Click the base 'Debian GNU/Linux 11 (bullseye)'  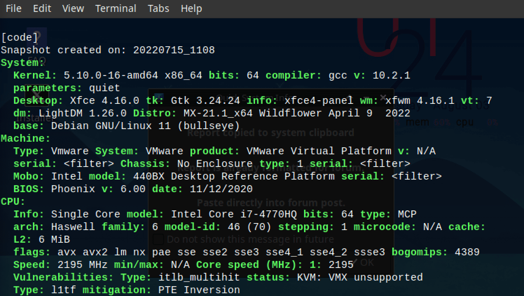tap(145, 126)
